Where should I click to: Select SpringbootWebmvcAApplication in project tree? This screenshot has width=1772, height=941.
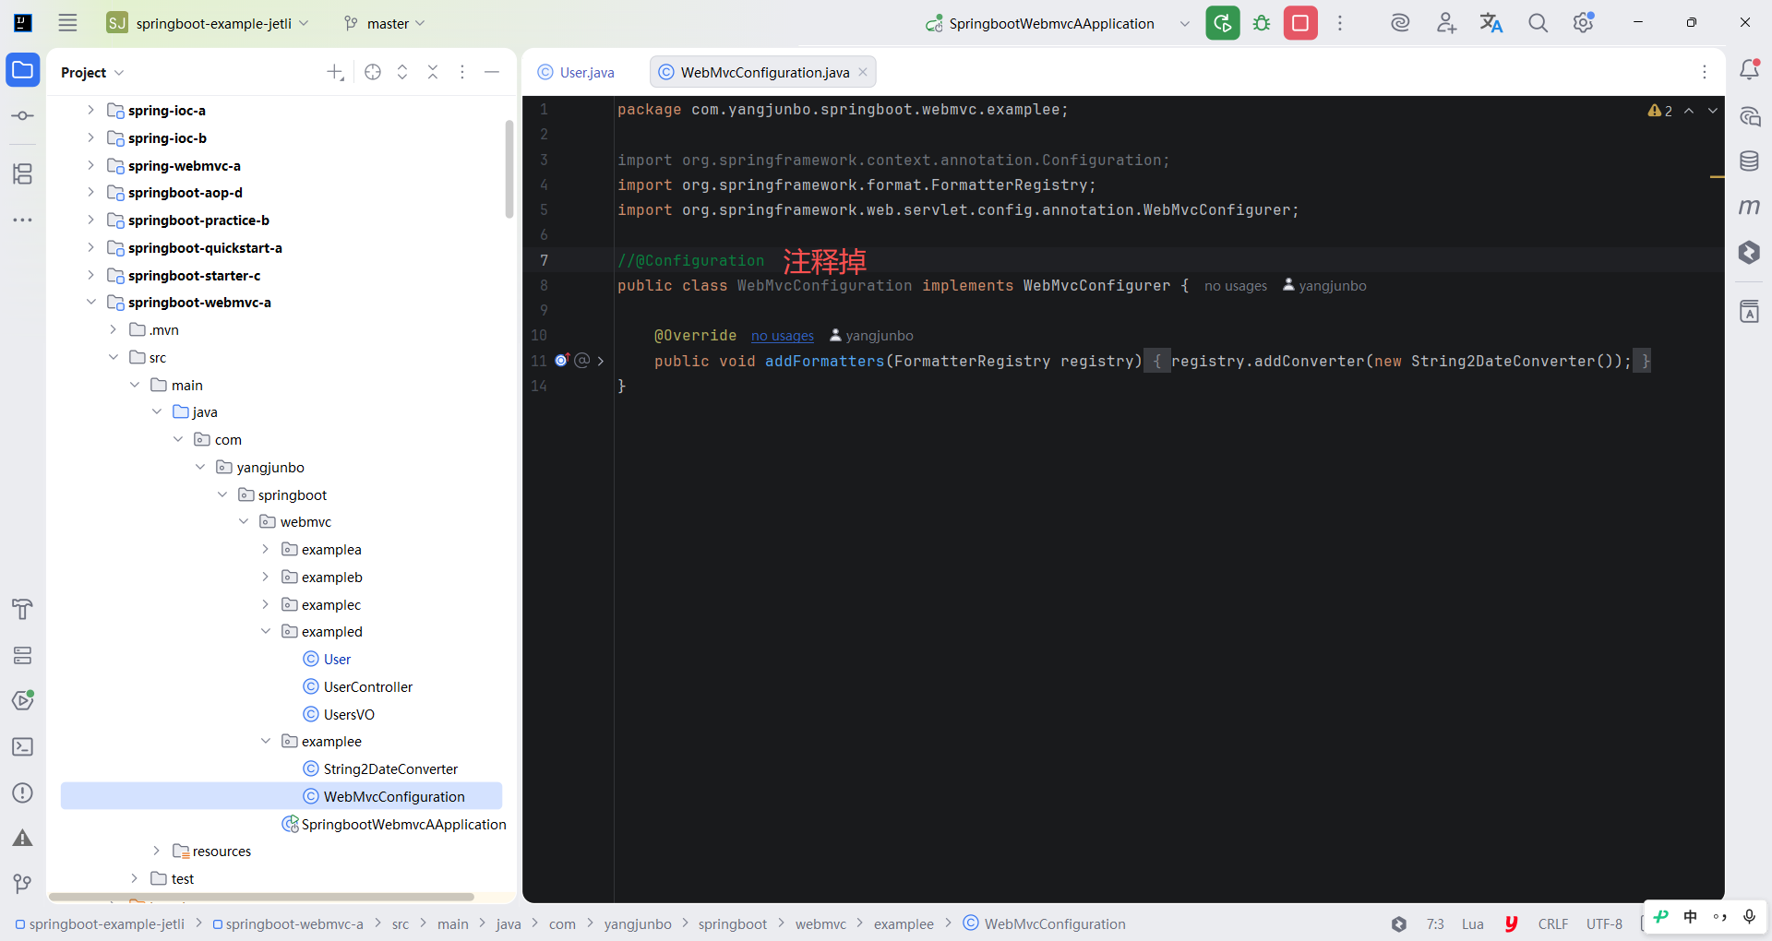[x=403, y=824]
